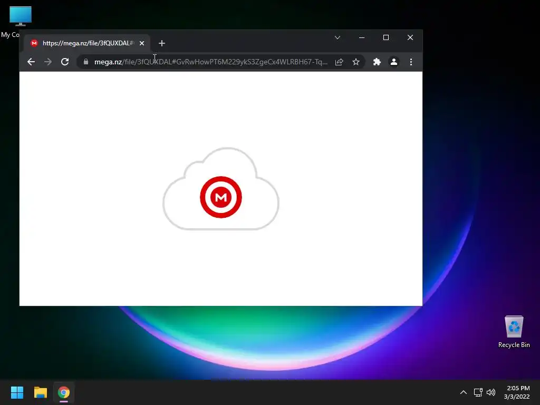Select the mega.nz file tab
Screen dimensions: 540x405
pos(87,43)
